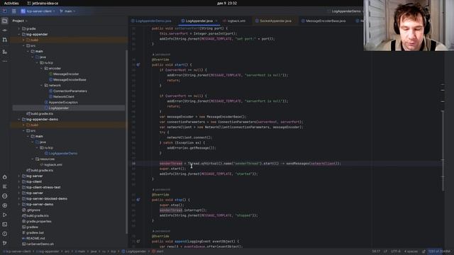Click jetbrains-idea-ce in top bar
The width and height of the screenshot is (454, 255).
click(x=43, y=3)
